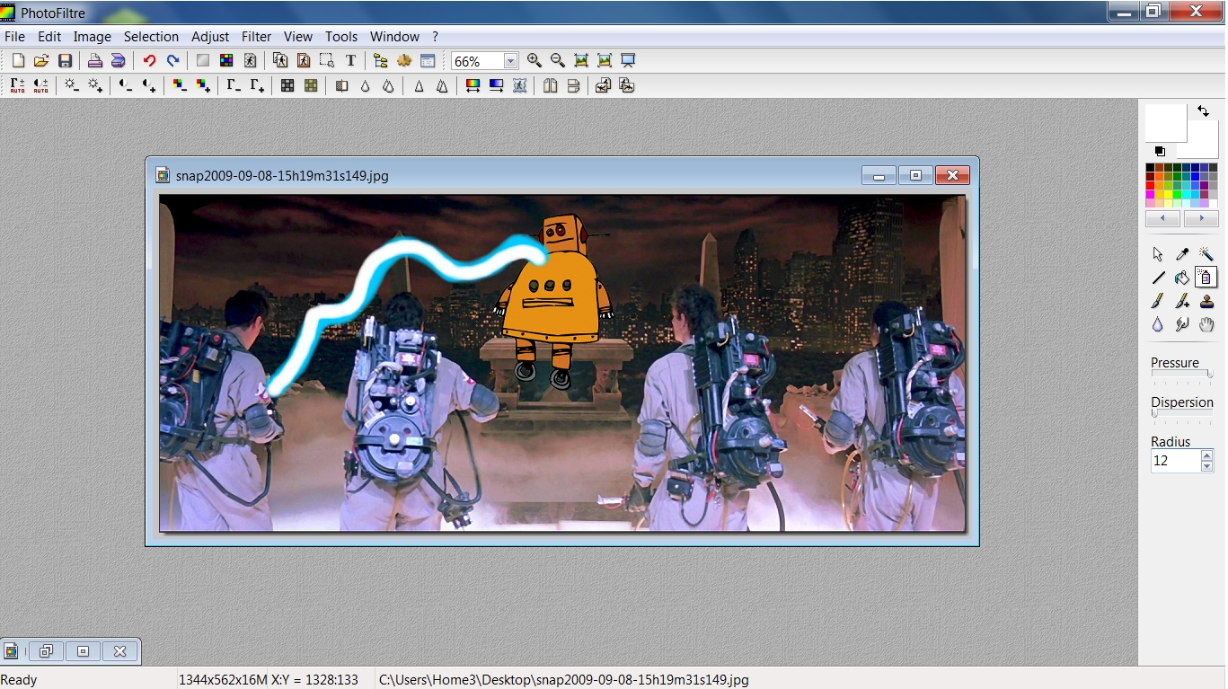Convert to Grayscale with the grid icon
The height and width of the screenshot is (689, 1228).
pos(287,86)
